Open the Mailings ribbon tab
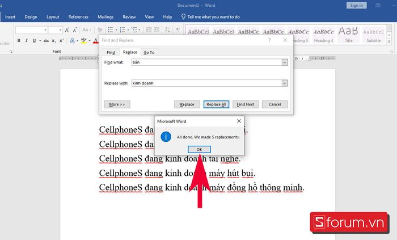Screen dimensions: 397x240 pos(105,17)
